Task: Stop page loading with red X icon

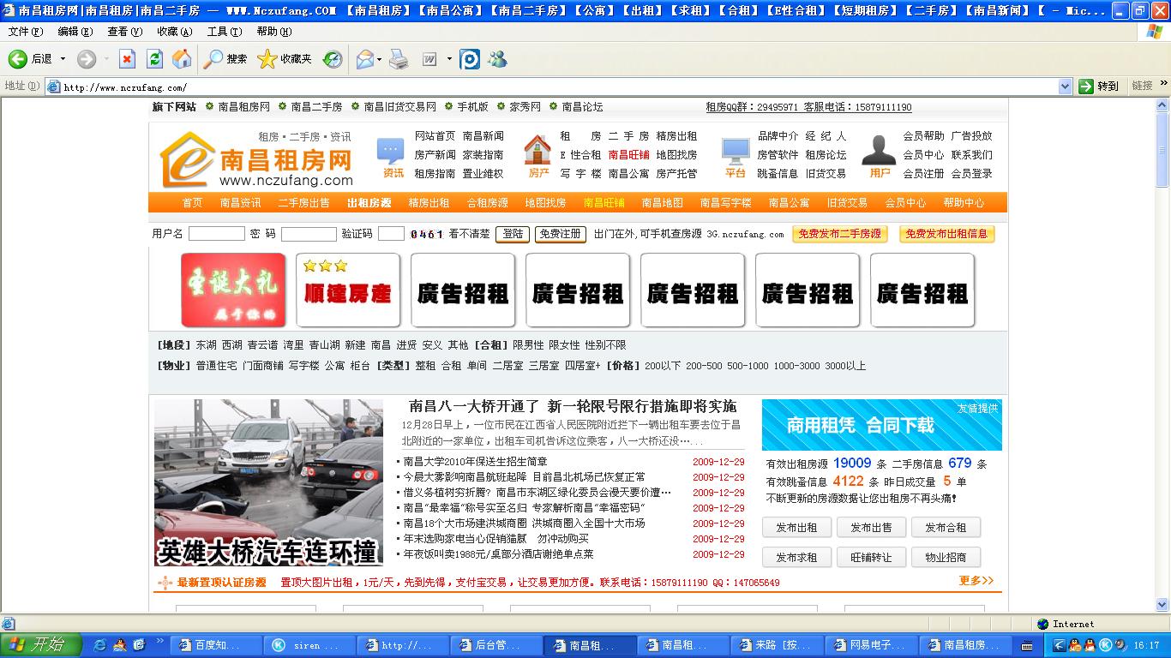Action: tap(127, 59)
